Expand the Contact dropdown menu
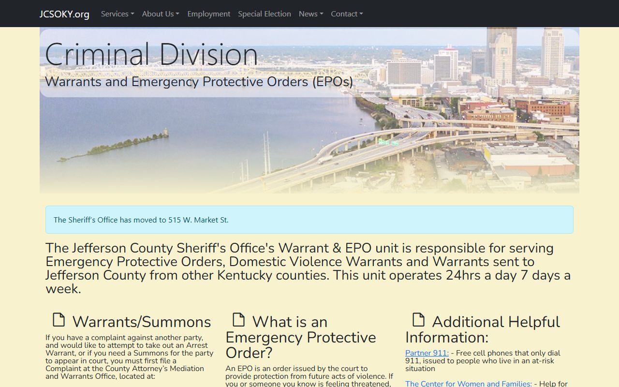Image resolution: width=619 pixels, height=387 pixels. pyautogui.click(x=347, y=14)
